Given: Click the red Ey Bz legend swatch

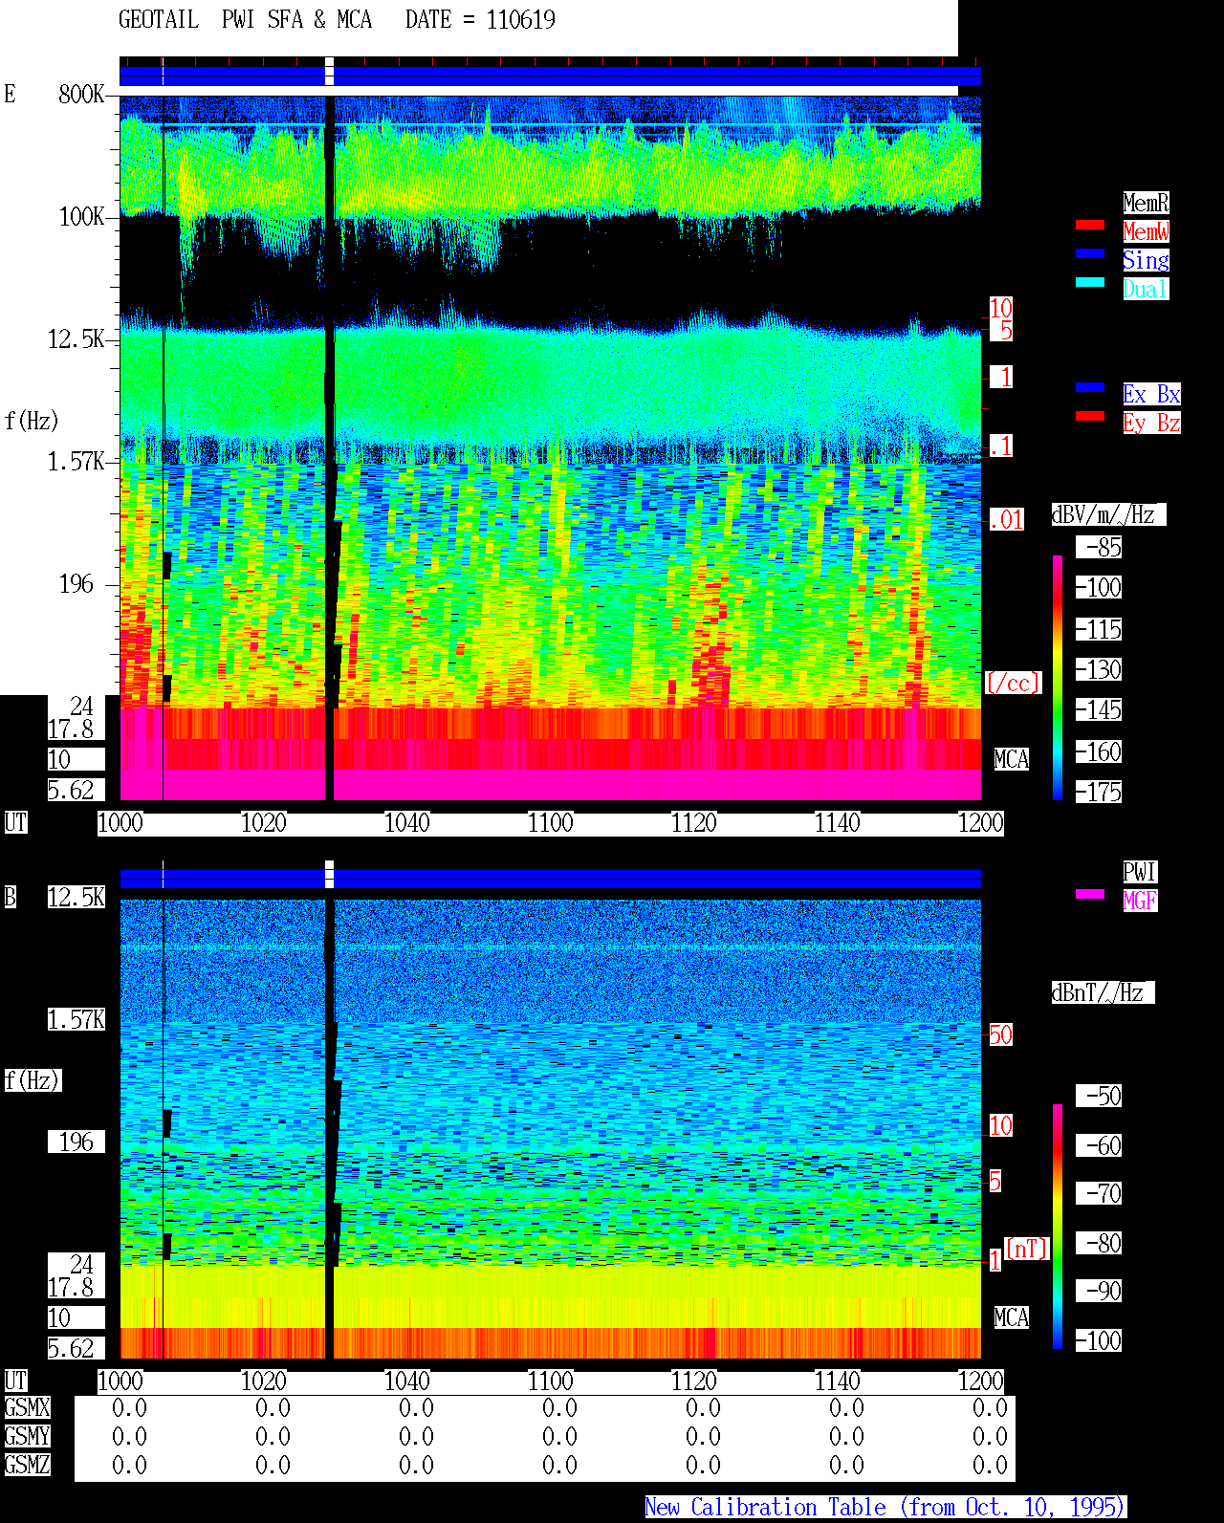Looking at the screenshot, I should pos(1090,416).
